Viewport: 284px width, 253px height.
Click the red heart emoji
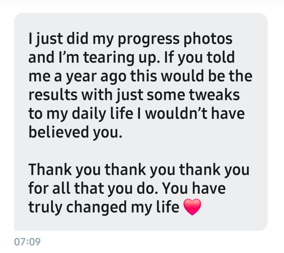192,207
